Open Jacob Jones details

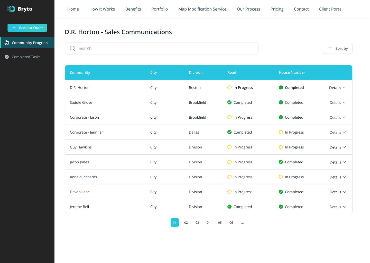point(338,162)
